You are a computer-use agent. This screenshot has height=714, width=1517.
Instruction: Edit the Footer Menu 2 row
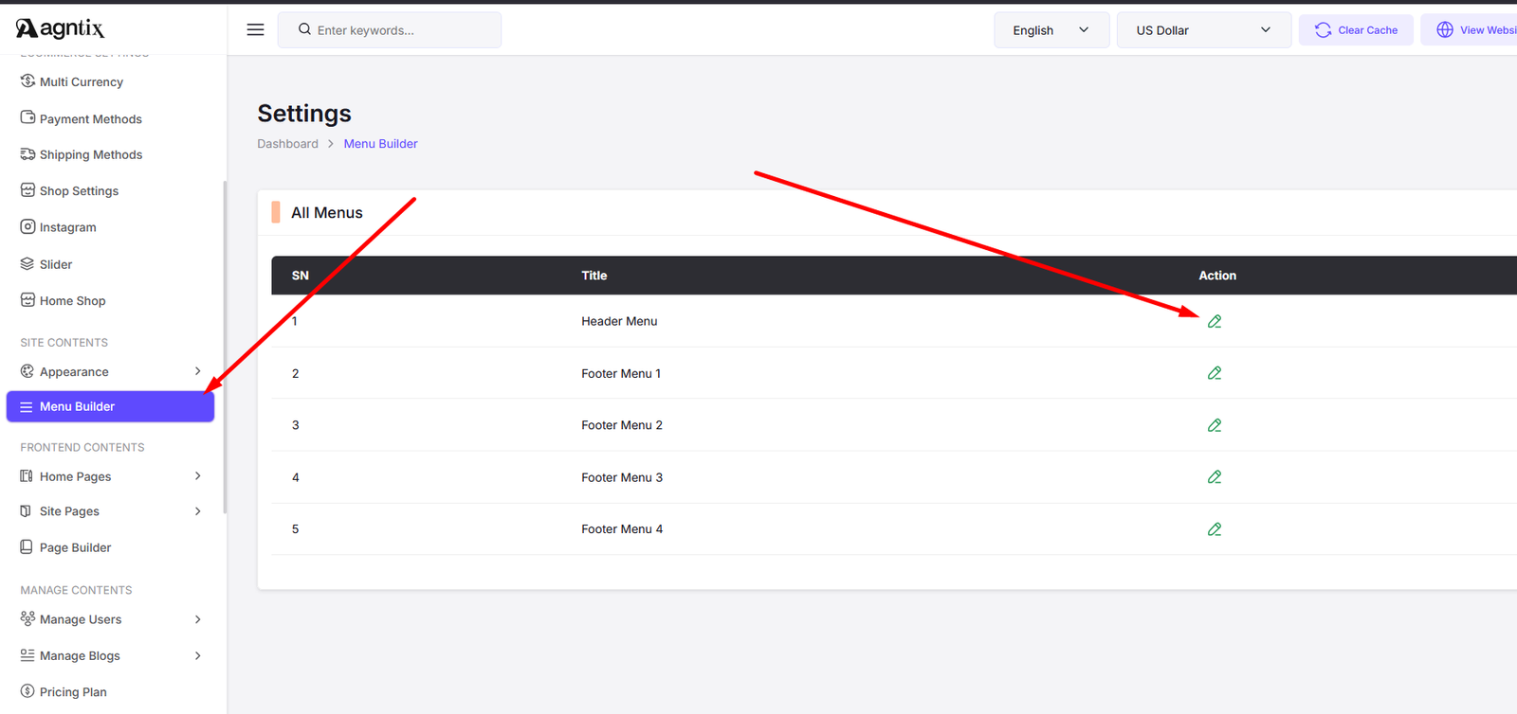tap(1214, 425)
